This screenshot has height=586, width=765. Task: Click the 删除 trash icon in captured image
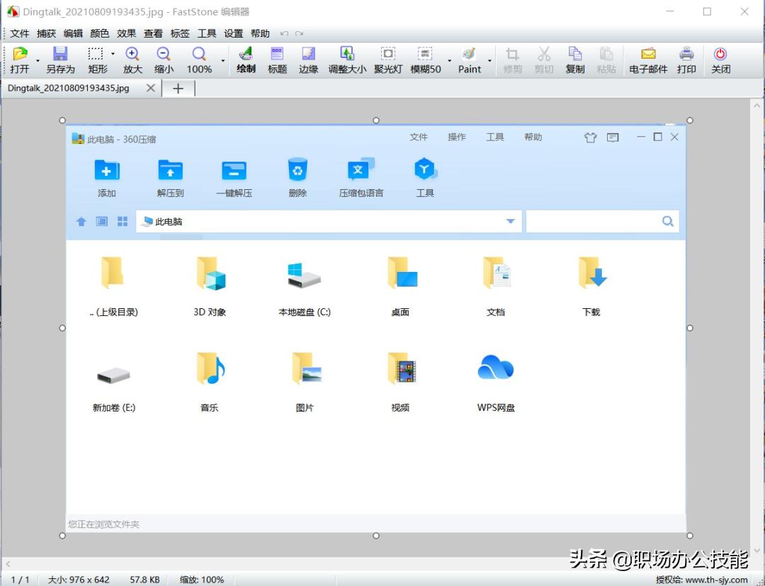297,178
